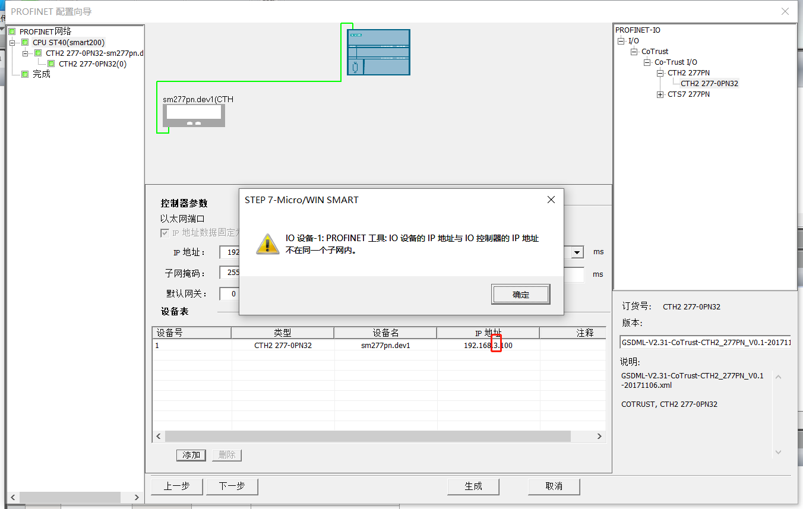
Task: Click the left tree panel scrollbar thumb
Action: [70, 497]
